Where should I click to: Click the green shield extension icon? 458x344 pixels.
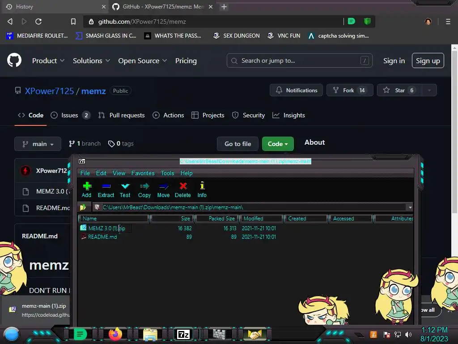tap(367, 21)
